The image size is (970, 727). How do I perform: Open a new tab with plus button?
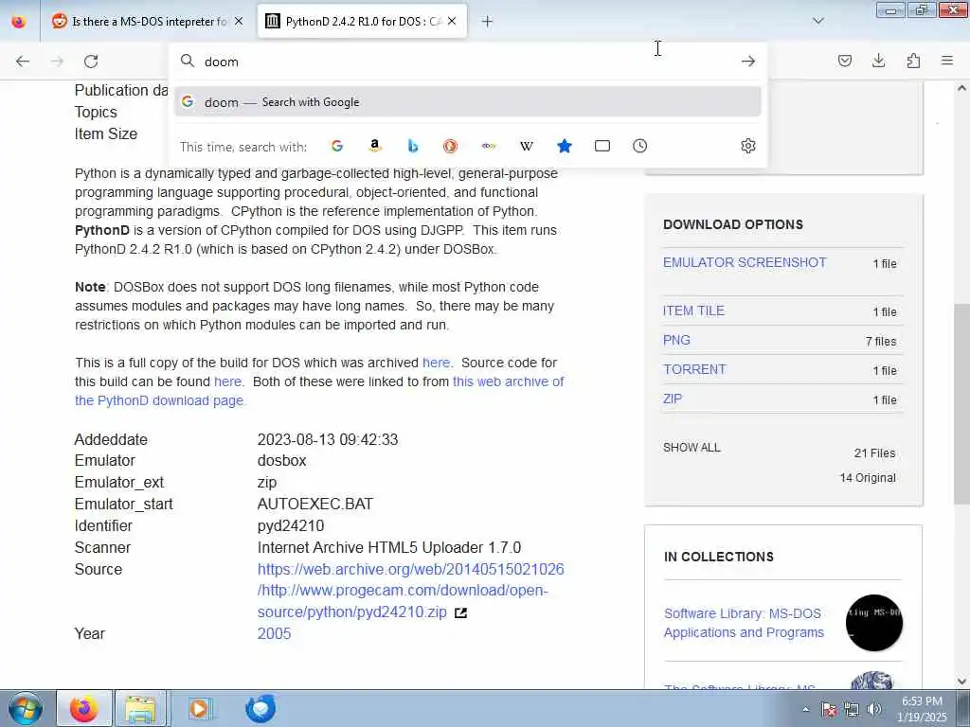point(487,22)
